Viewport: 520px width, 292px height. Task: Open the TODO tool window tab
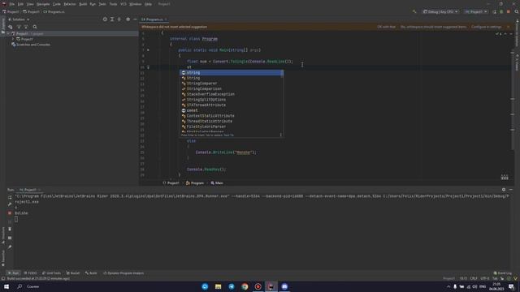(x=31, y=273)
